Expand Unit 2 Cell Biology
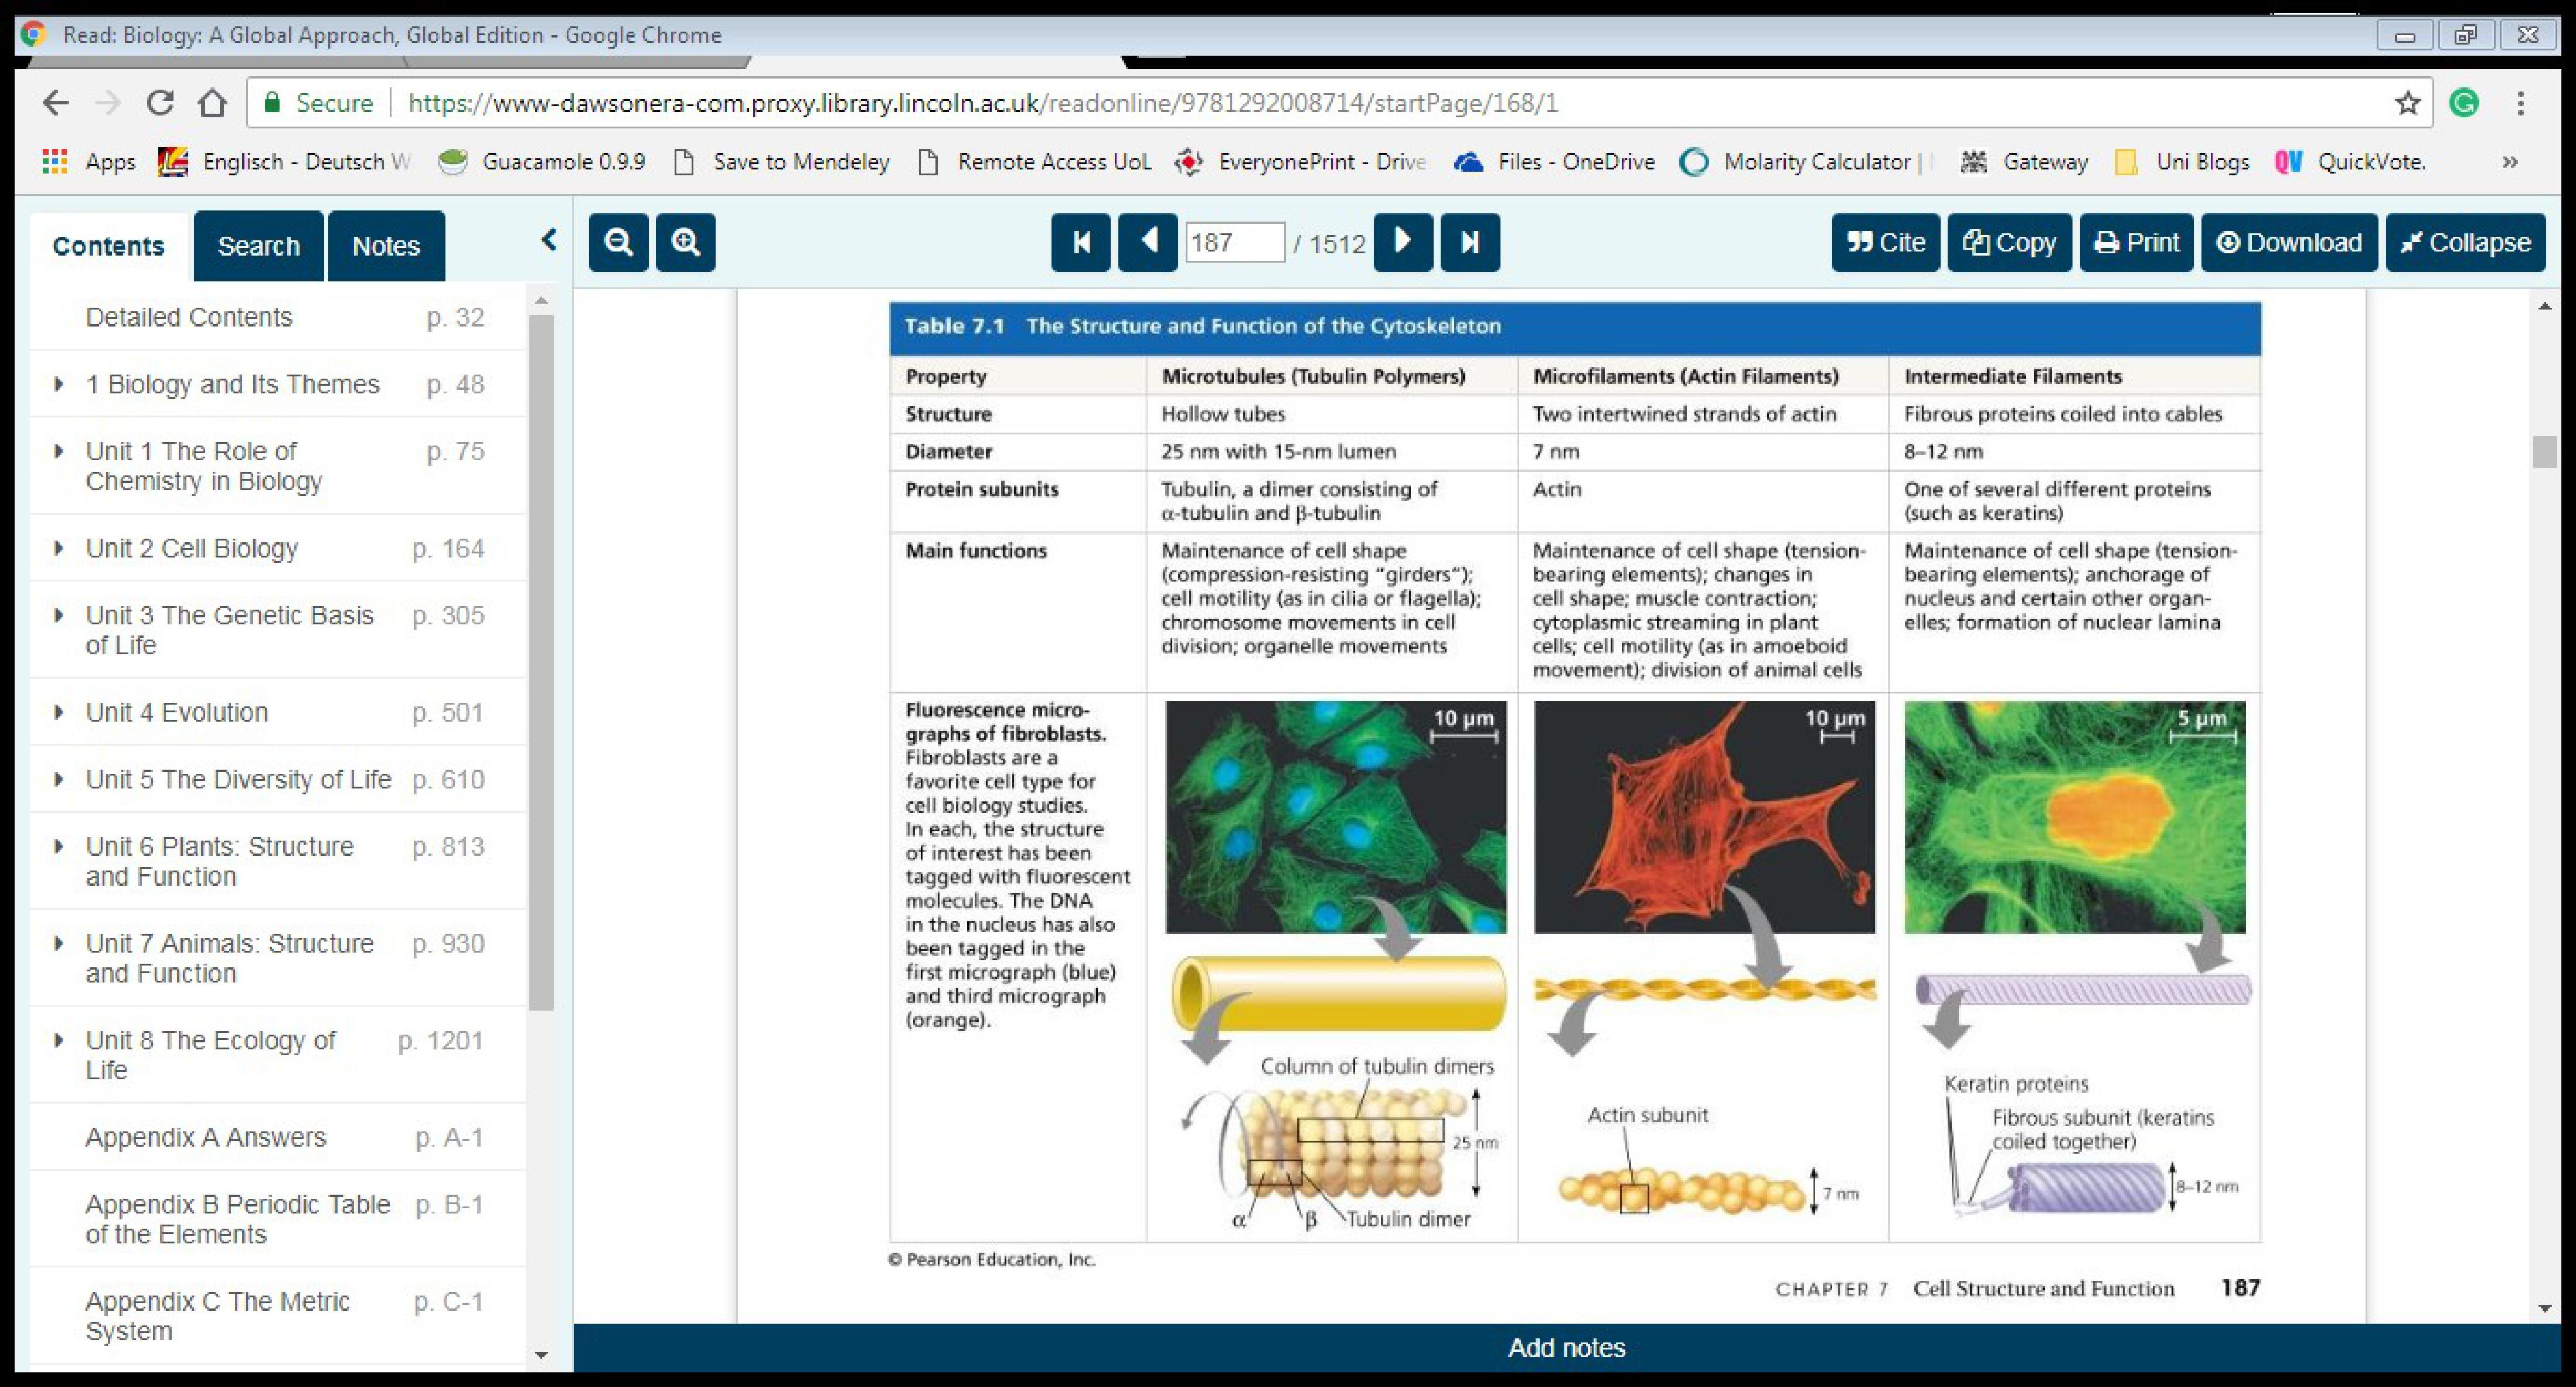This screenshot has width=2576, height=1387. tap(59, 548)
